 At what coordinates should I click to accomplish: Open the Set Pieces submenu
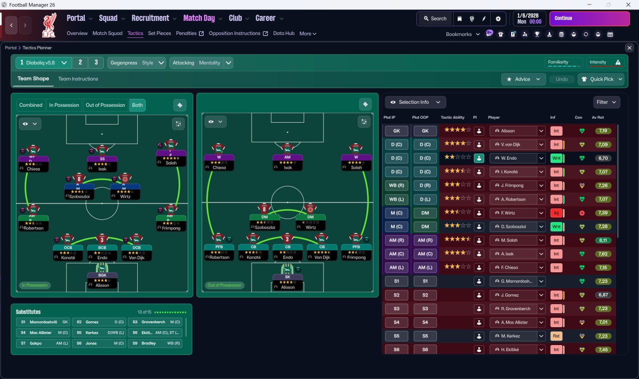click(x=159, y=33)
